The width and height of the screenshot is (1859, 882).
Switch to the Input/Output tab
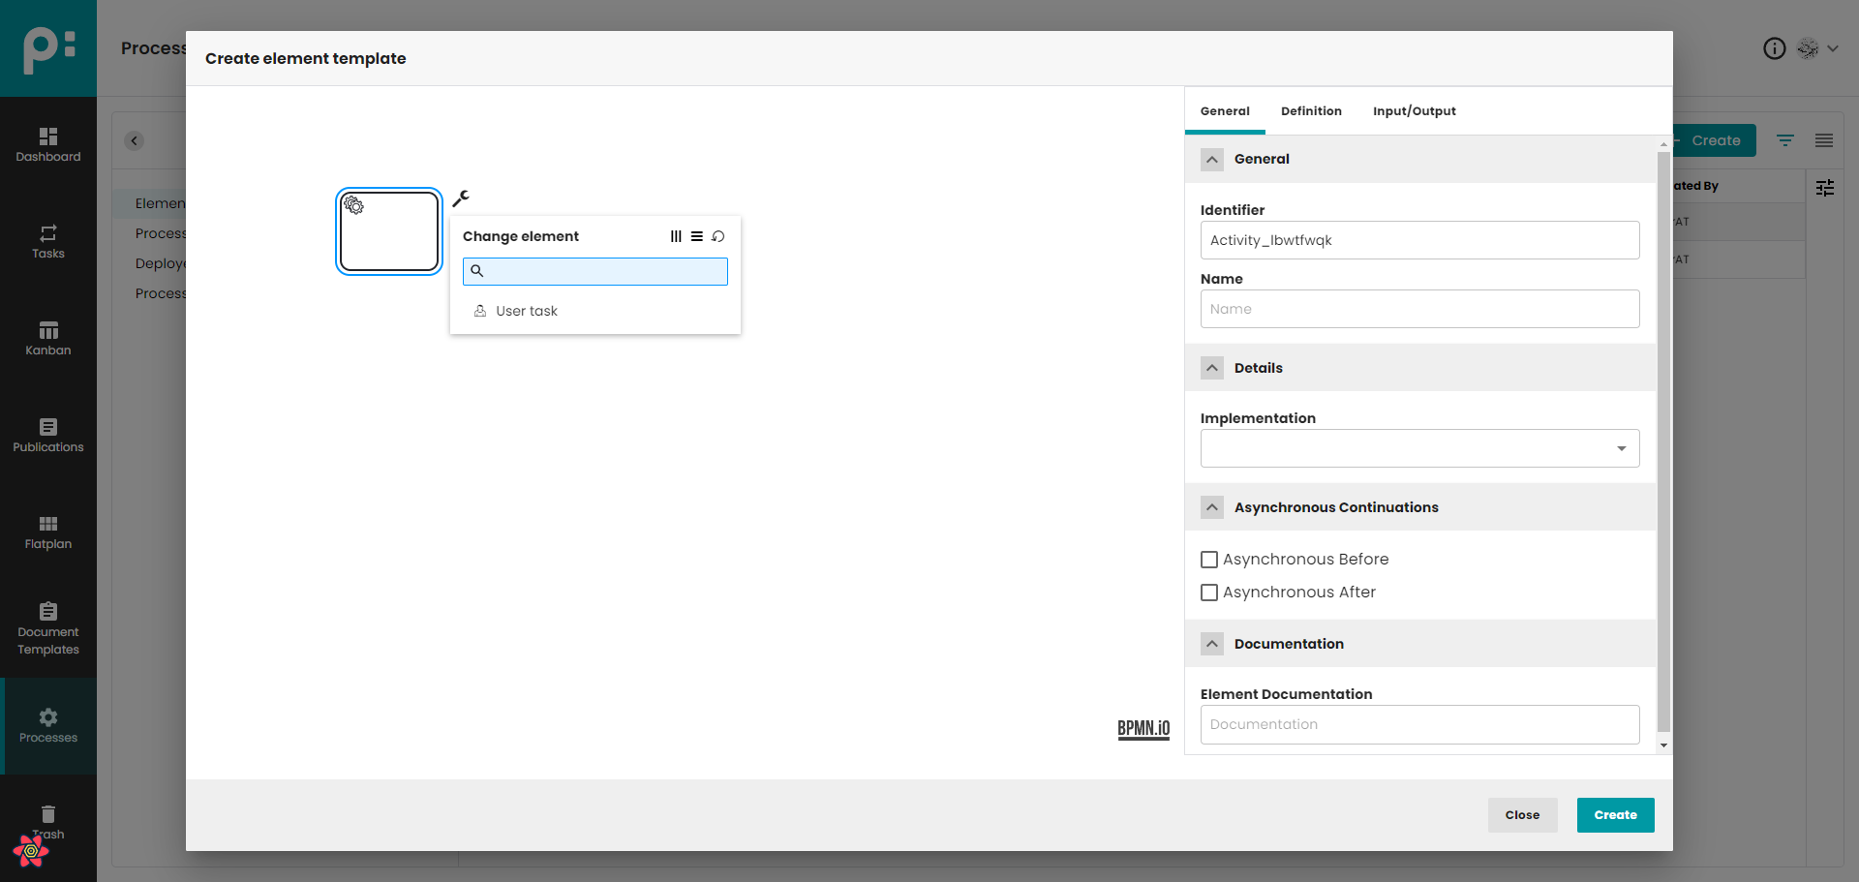pos(1414,111)
